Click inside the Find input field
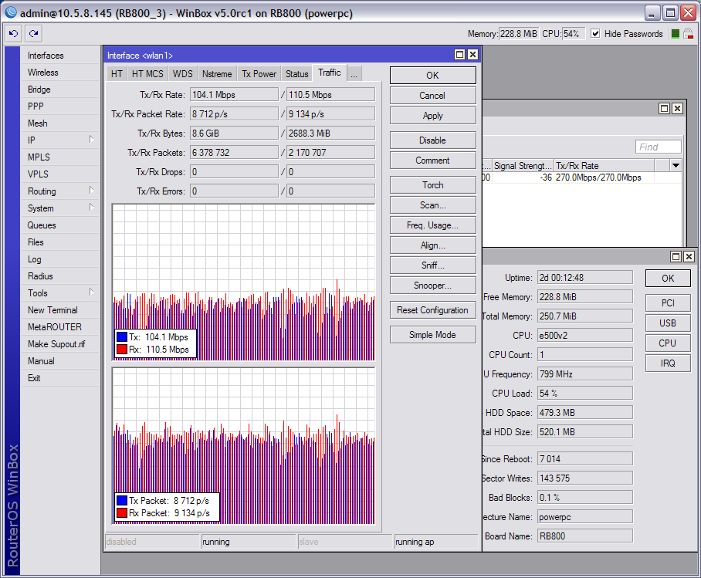Viewport: 701px width, 578px height. click(x=657, y=146)
